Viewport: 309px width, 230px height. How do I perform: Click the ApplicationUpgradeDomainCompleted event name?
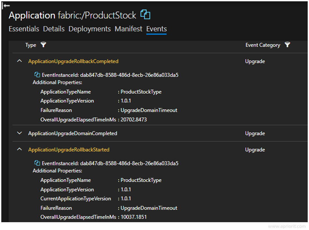click(x=73, y=133)
